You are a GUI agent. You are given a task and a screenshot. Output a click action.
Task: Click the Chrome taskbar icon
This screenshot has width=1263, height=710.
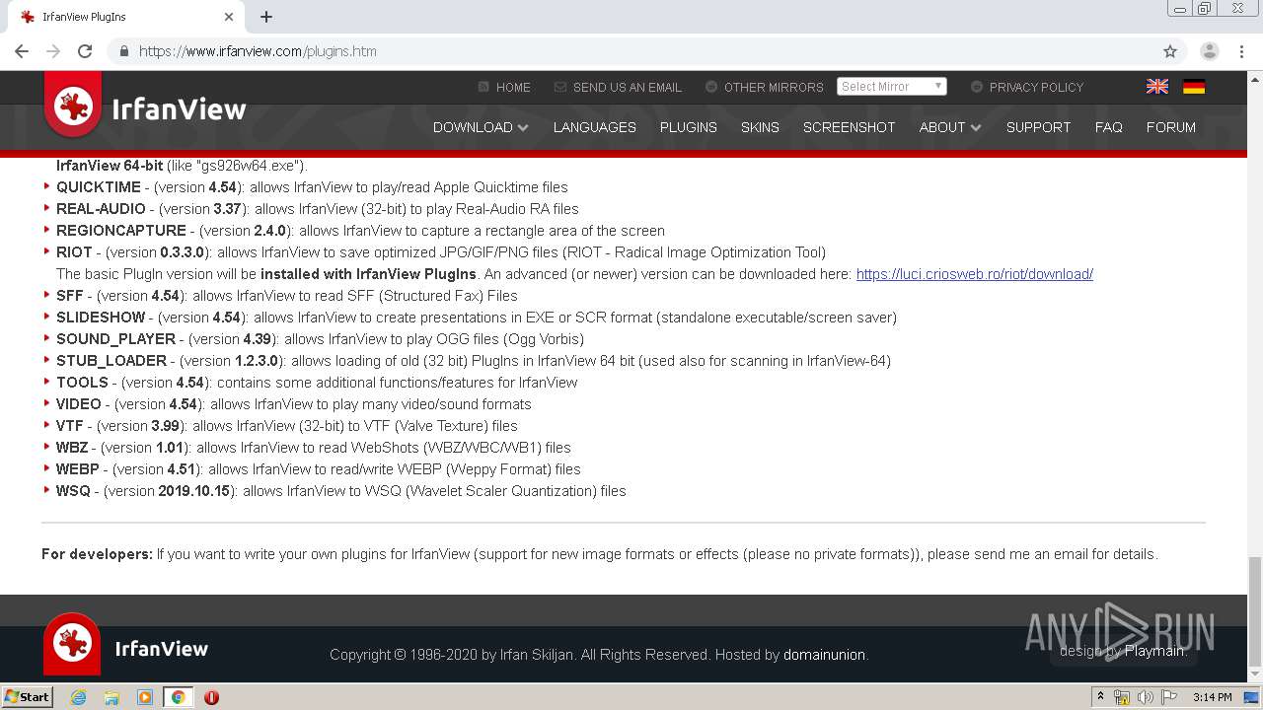tap(178, 697)
